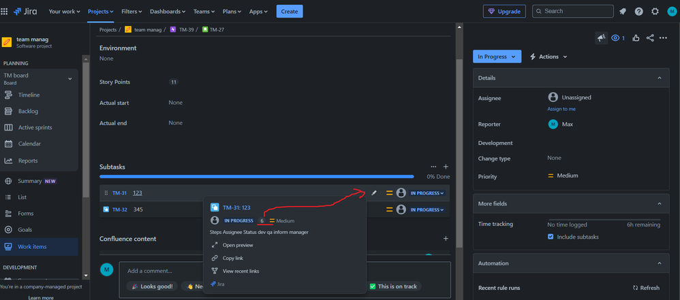The height and width of the screenshot is (300, 680).
Task: Open the notifications icon
Action: pyautogui.click(x=623, y=12)
